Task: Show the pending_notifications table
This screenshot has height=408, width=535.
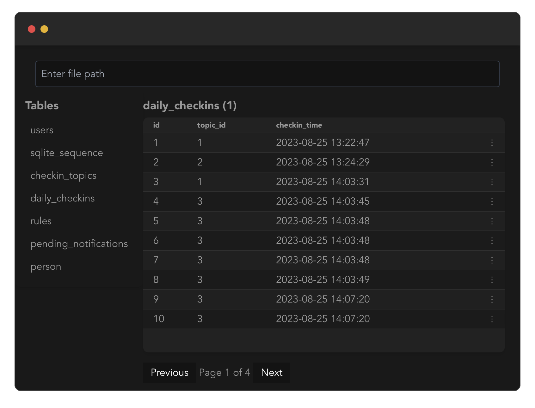Action: point(79,244)
